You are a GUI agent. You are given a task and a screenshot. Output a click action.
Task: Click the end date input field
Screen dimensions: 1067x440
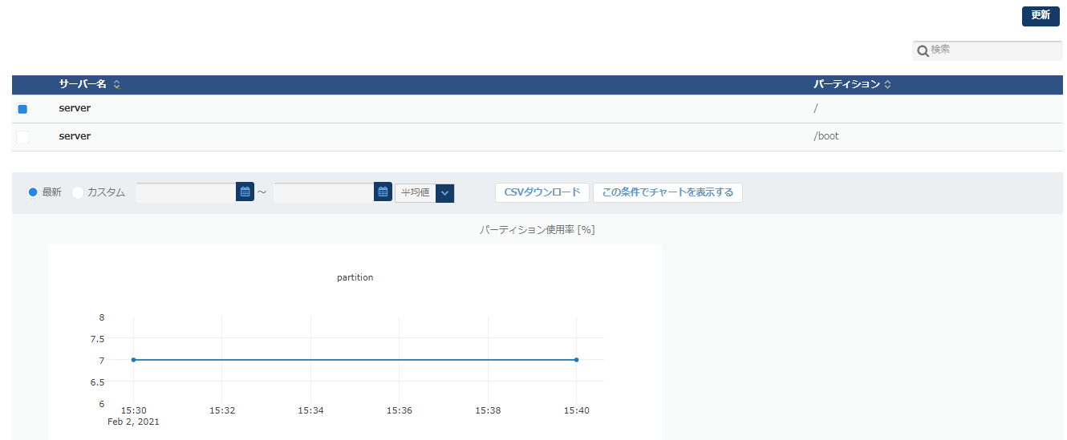[324, 192]
